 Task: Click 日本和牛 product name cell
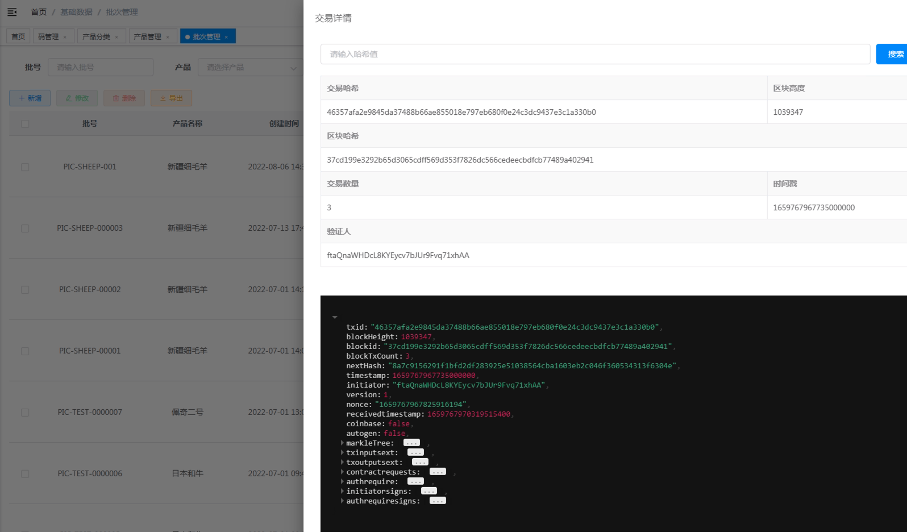pos(188,473)
